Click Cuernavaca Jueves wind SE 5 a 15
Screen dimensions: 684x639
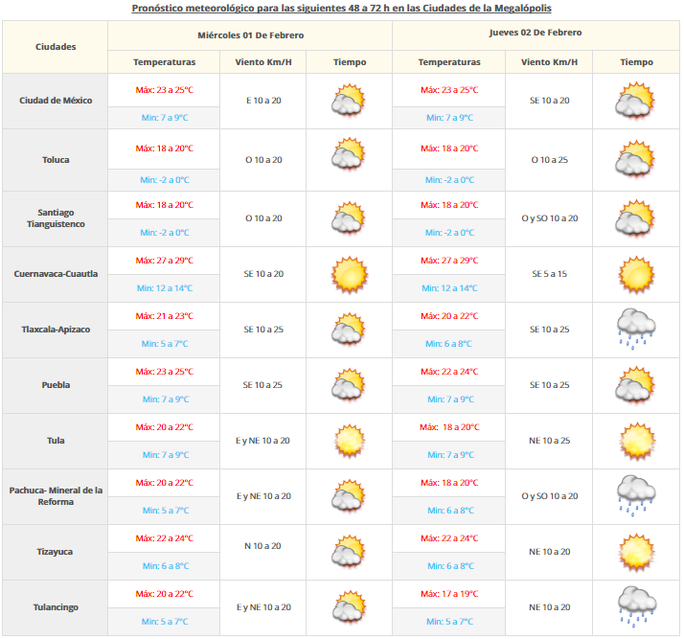549,274
